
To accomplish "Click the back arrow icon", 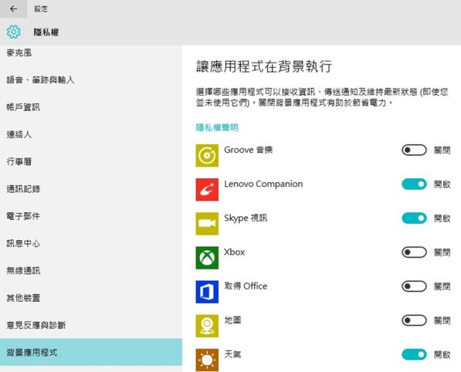I will pyautogui.click(x=13, y=8).
